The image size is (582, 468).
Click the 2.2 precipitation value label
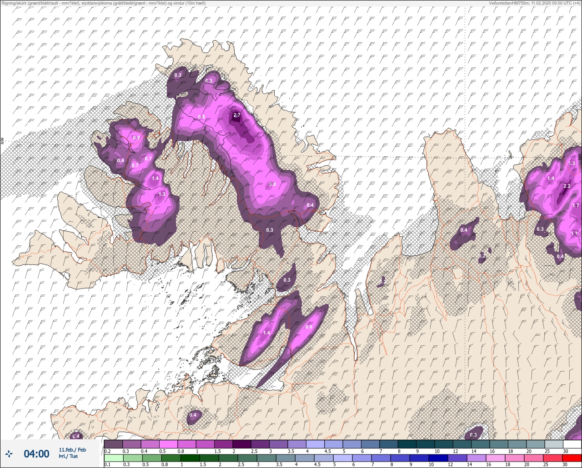point(567,186)
